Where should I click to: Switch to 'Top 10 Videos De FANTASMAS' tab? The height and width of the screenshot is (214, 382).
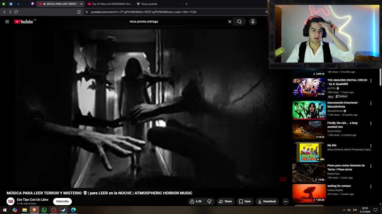coord(109,4)
